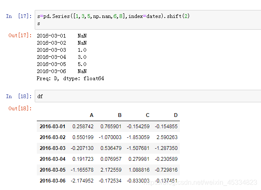Screen dimensions: 261x190
Task: Click series output row 2016-03-05 5.0
Action: [x=62, y=64]
